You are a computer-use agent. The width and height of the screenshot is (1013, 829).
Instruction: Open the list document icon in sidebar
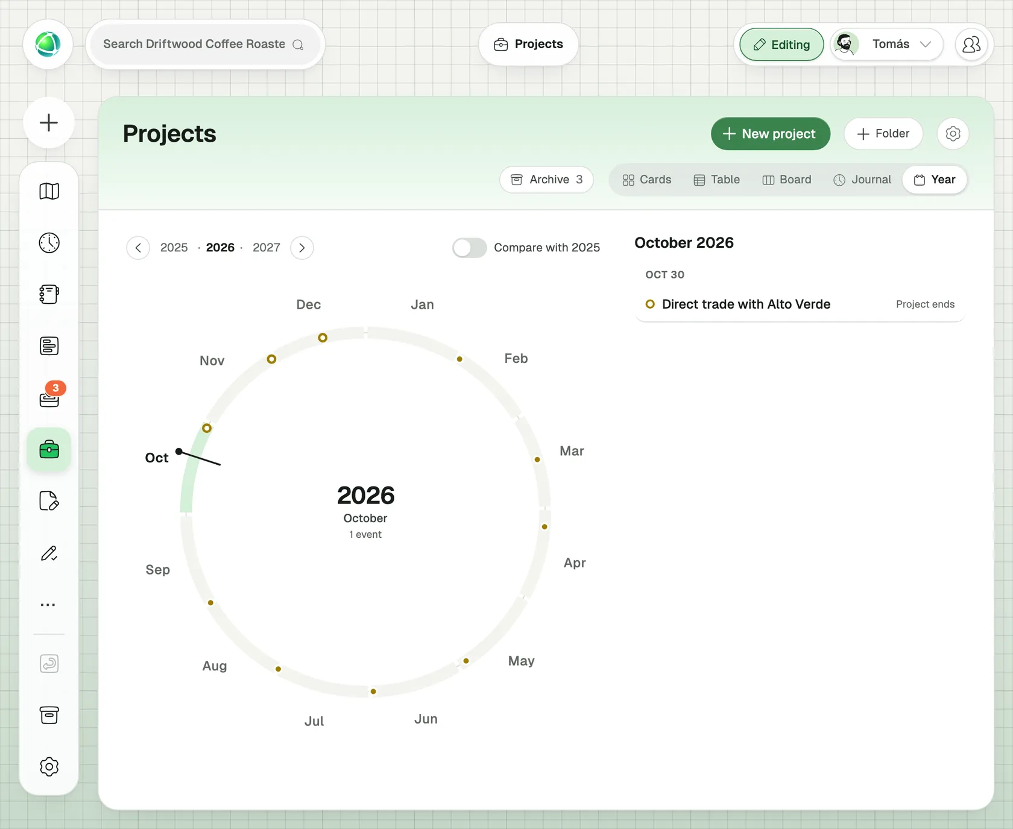(x=49, y=346)
